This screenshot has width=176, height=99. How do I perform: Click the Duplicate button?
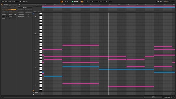[29, 13]
